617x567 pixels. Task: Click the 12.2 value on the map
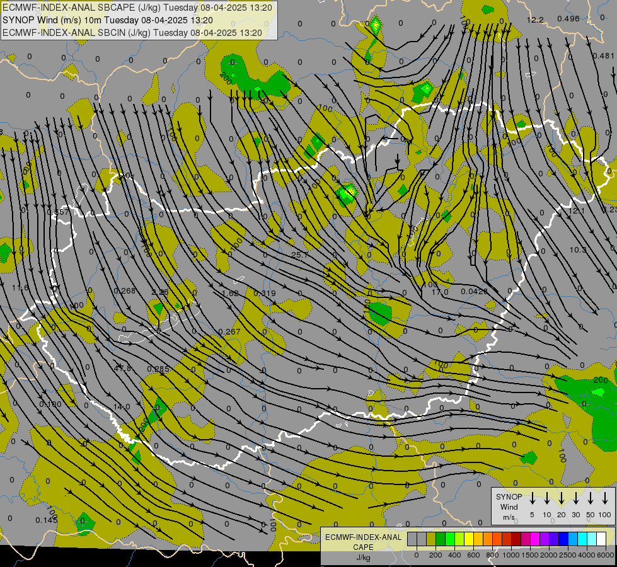pyautogui.click(x=535, y=20)
